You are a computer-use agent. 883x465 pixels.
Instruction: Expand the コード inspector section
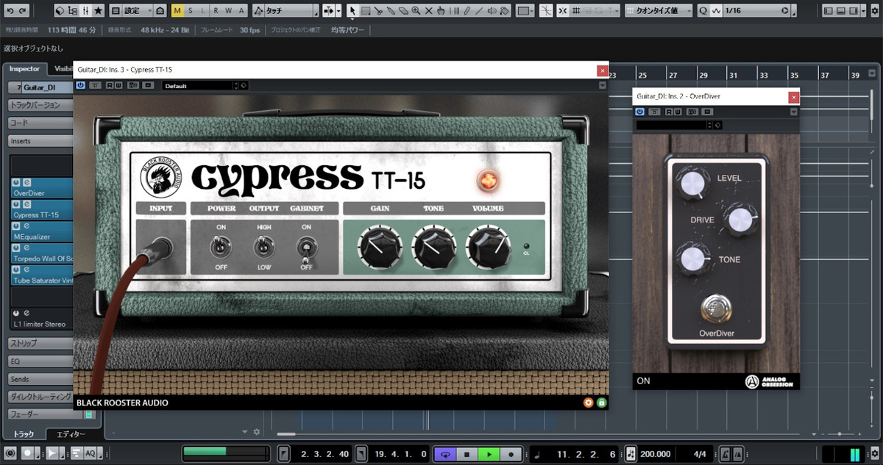(40, 123)
